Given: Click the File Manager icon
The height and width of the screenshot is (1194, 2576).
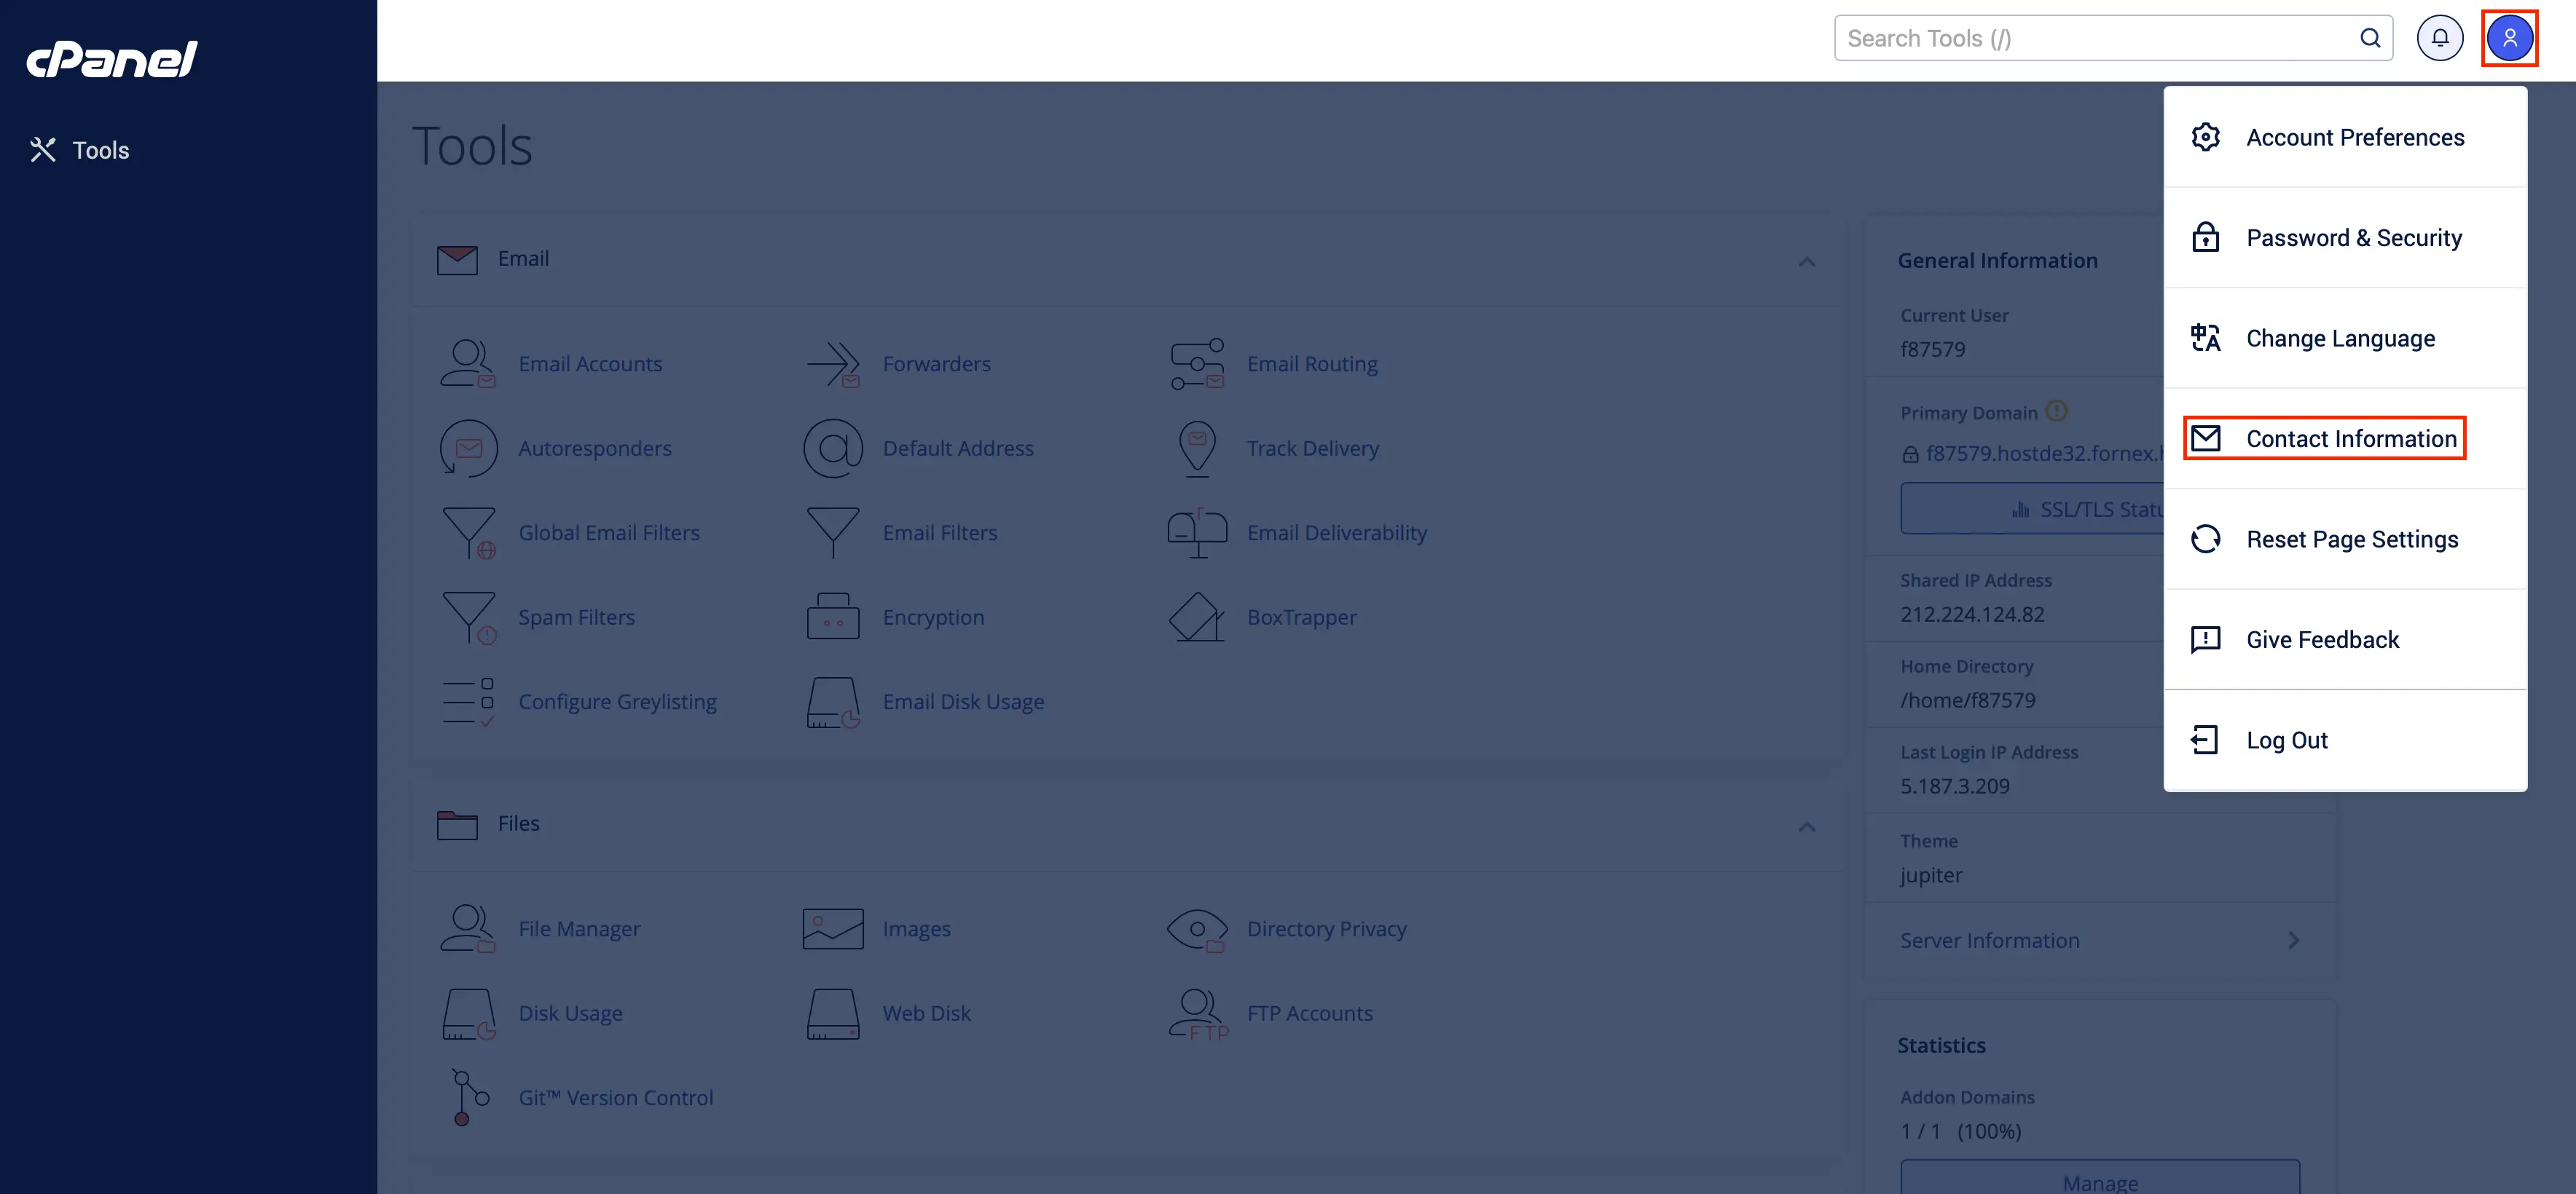Looking at the screenshot, I should click(x=467, y=928).
